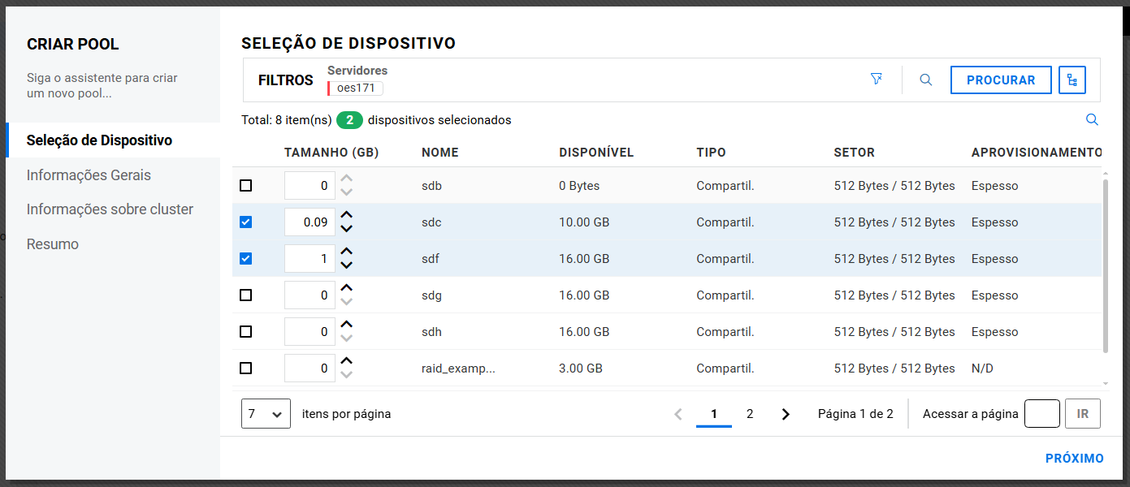Go to the Resumo wizard step
This screenshot has width=1130, height=487.
pos(53,244)
